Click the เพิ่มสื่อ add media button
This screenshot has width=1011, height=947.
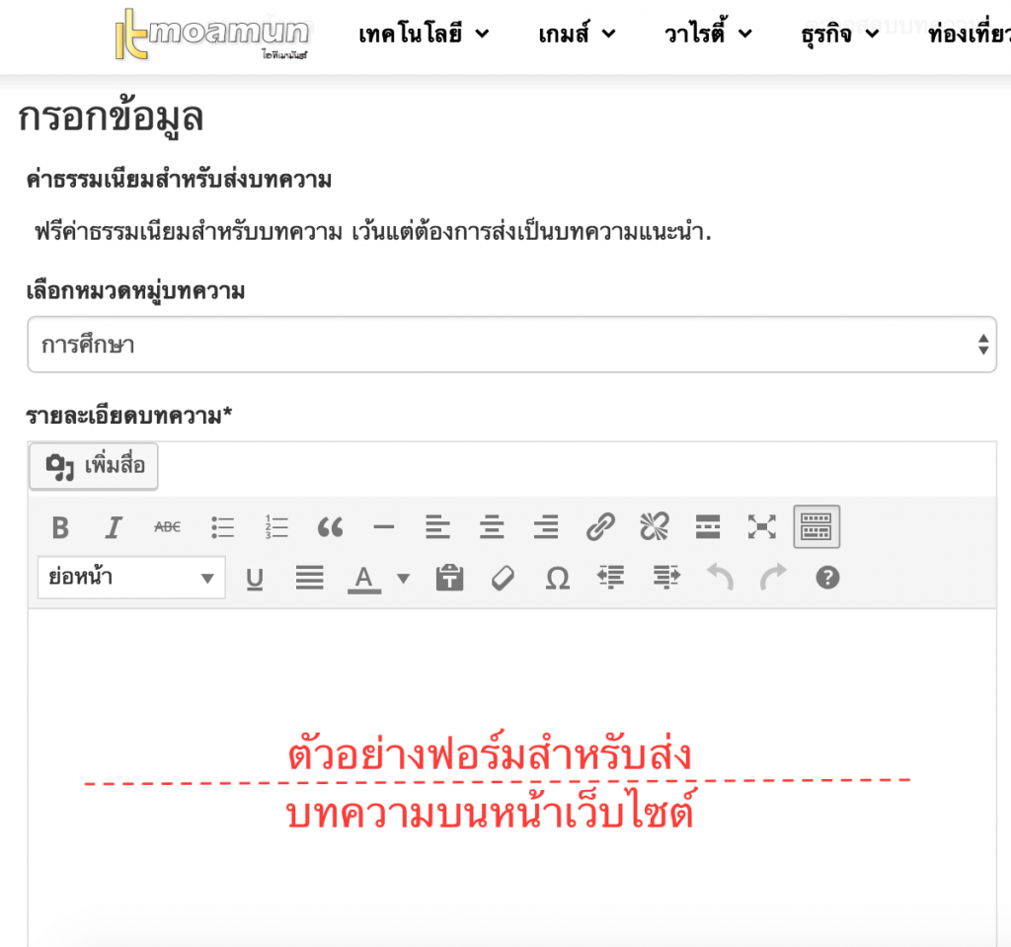[x=94, y=466]
